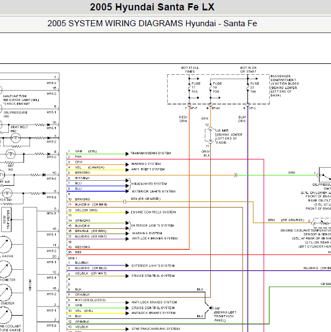This screenshot has height=332, width=331.
Task: Select the FUSE 19 10A label
Action: pos(217,87)
